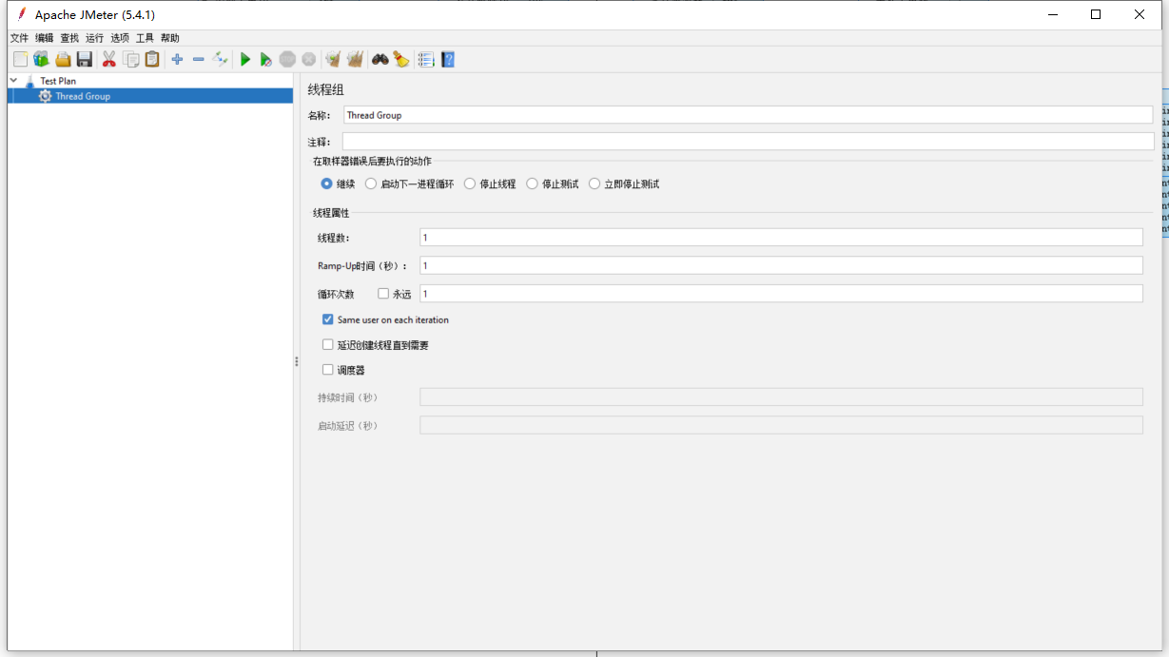Save the test plan with floppy icon
Image resolution: width=1169 pixels, height=657 pixels.
85,60
